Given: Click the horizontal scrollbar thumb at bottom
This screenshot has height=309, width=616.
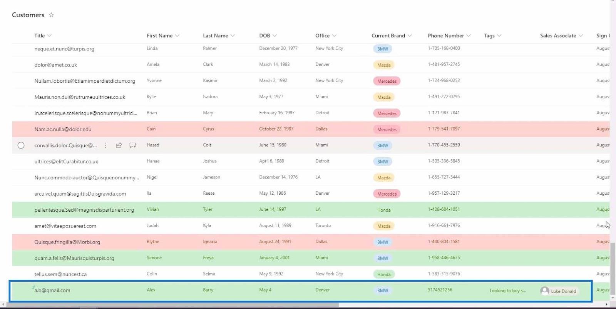Looking at the screenshot, I should pyautogui.click(x=172, y=304).
